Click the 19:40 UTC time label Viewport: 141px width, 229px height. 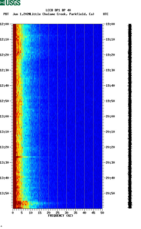coord(110,86)
